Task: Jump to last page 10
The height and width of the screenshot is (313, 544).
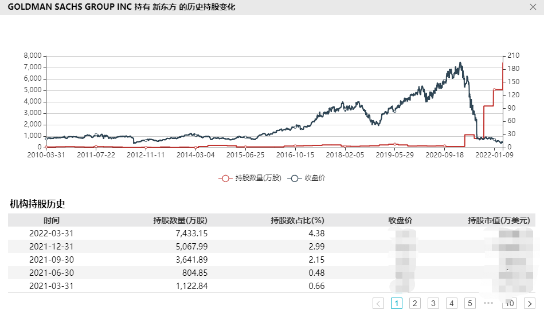Action: tap(510, 303)
